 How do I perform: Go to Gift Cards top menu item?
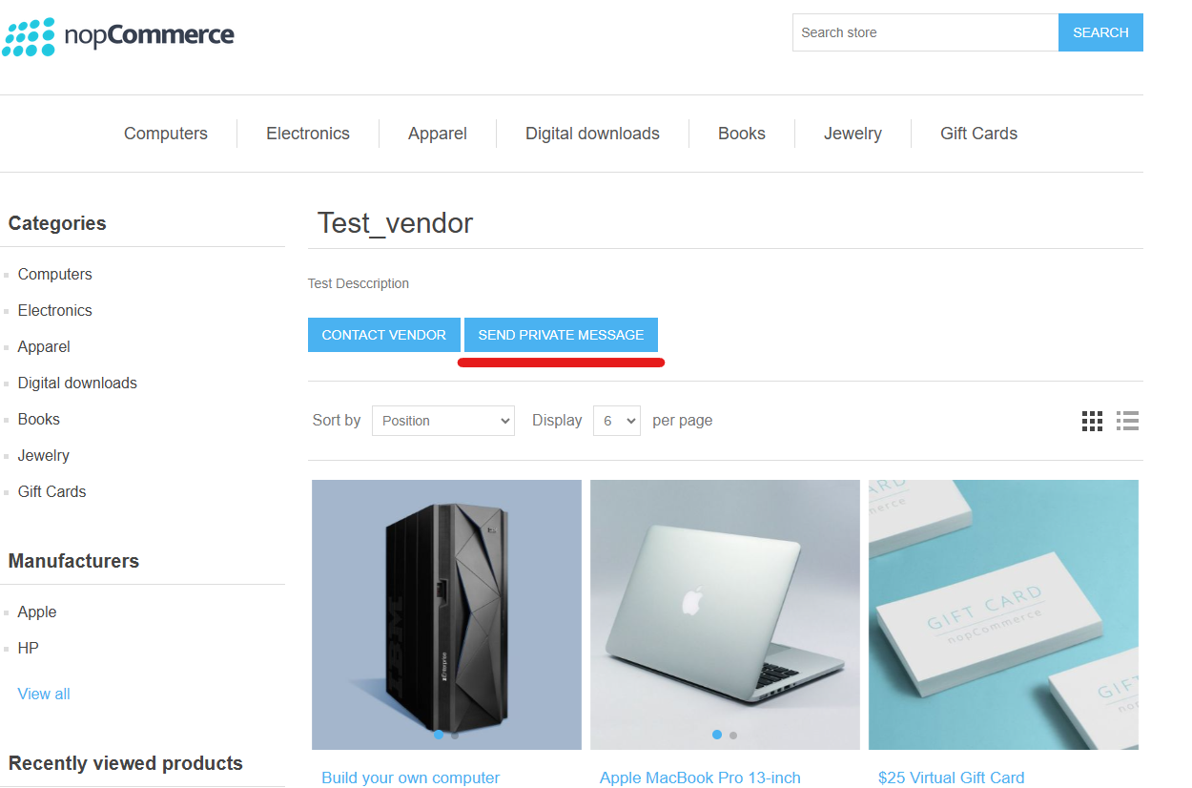[x=978, y=134]
